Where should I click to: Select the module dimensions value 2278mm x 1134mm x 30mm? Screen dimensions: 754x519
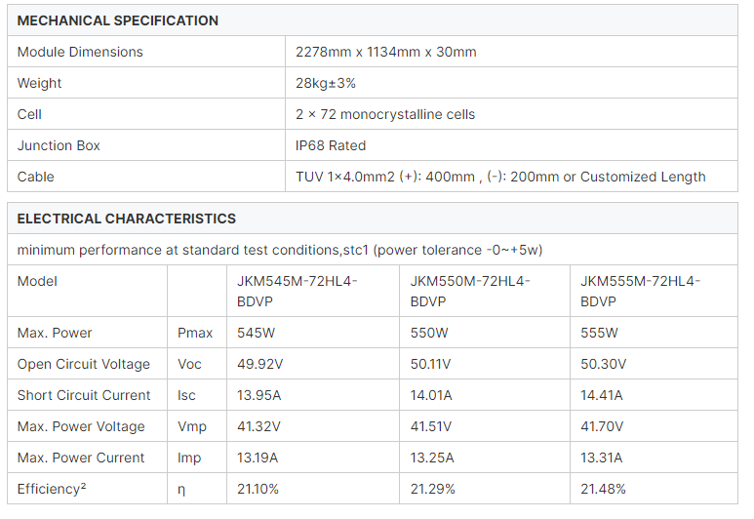tap(386, 52)
